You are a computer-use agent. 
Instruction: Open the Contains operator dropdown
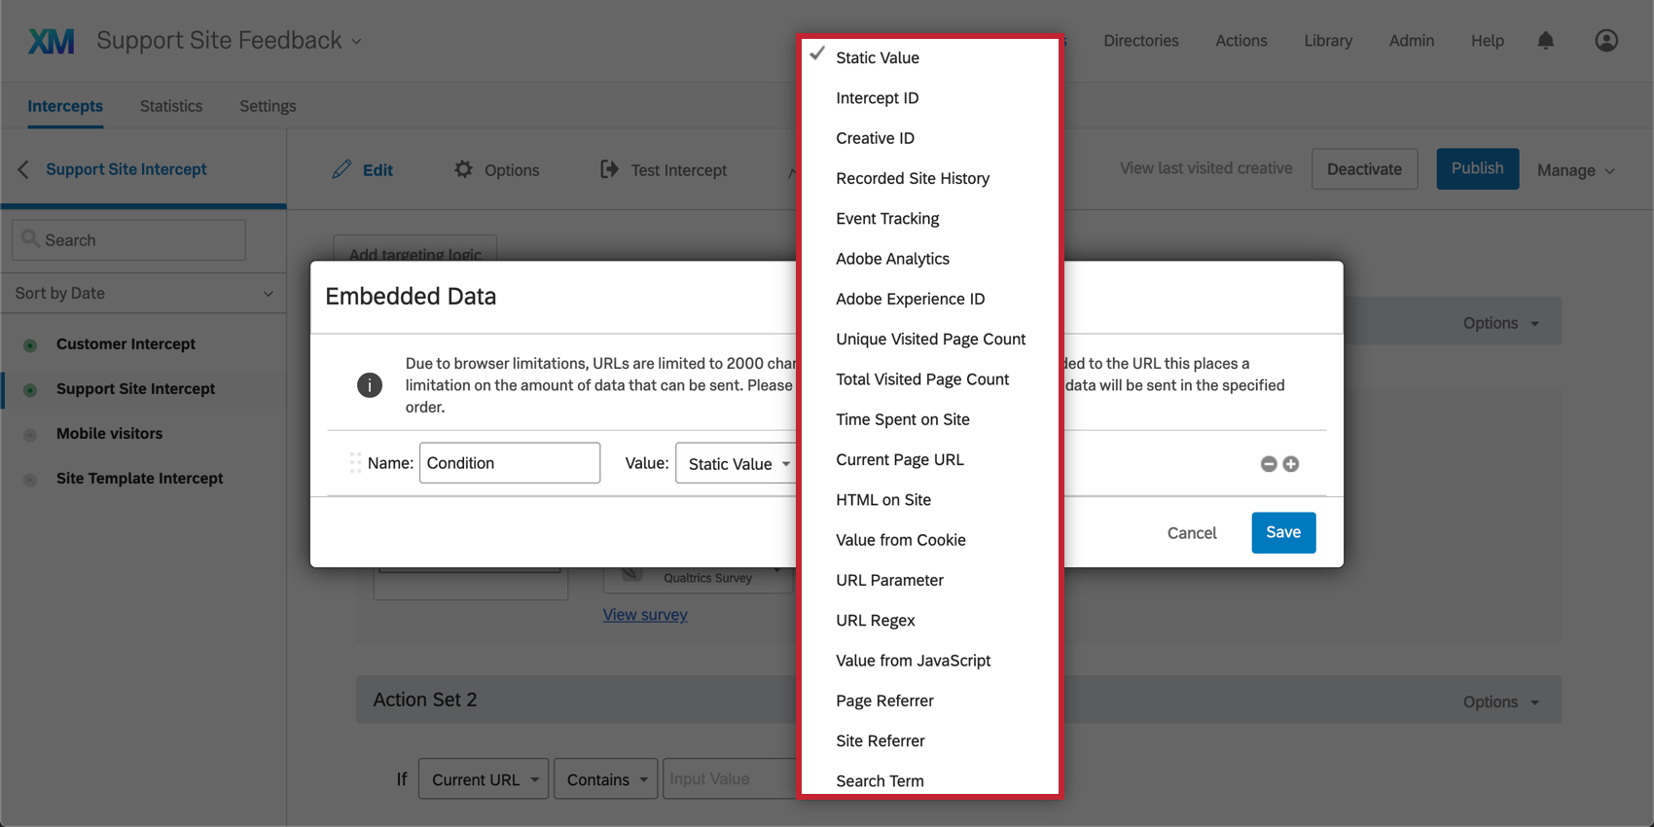[x=606, y=779]
